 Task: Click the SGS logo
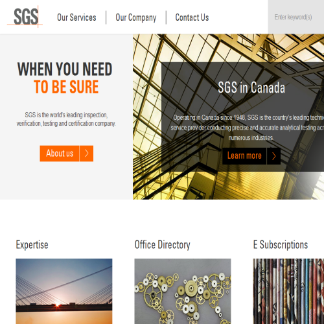pyautogui.click(x=25, y=17)
